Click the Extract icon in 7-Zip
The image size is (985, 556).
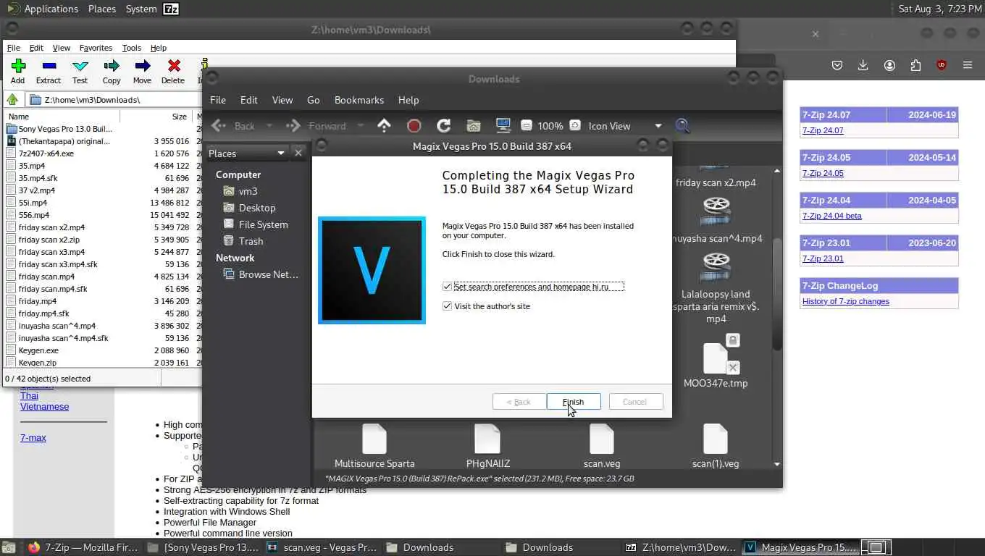[x=49, y=66]
